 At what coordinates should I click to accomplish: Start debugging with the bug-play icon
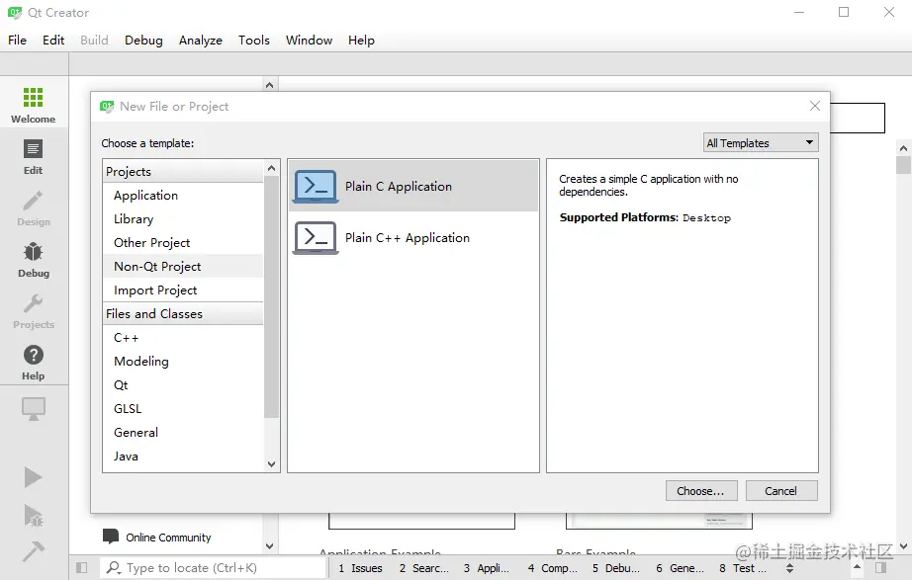coord(34,515)
